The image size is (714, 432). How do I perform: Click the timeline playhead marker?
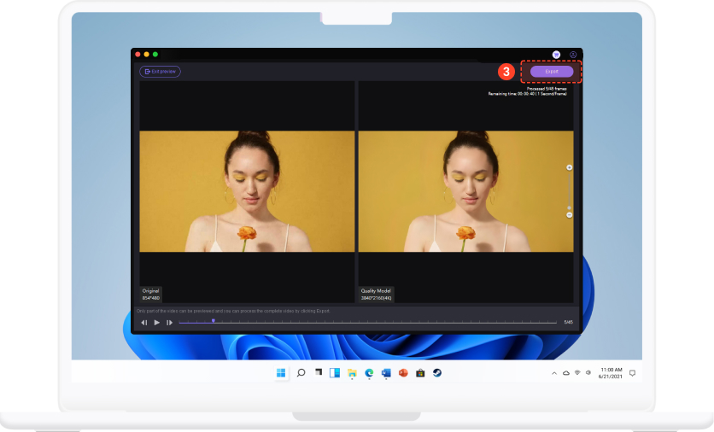pos(213,321)
